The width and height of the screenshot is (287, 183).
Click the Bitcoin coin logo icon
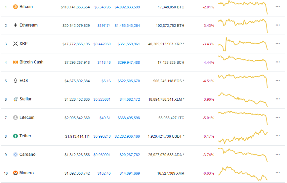[15, 7]
